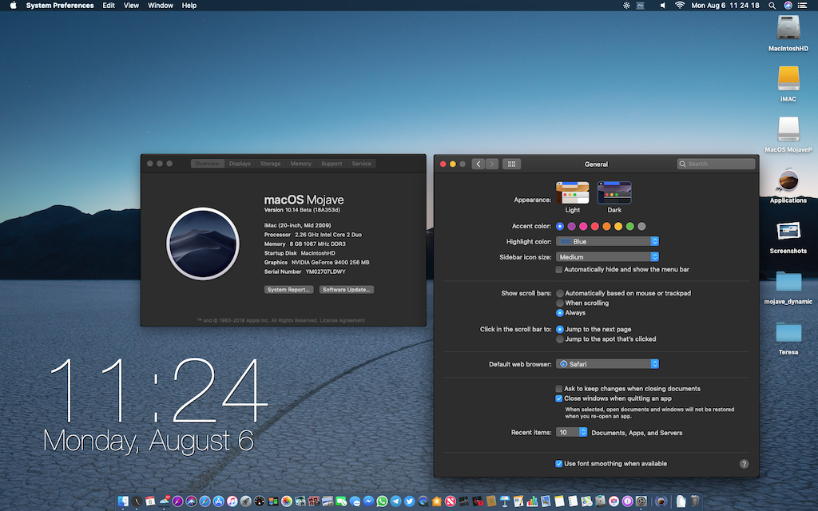
Task: Open the News app in Dock
Action: [451, 501]
